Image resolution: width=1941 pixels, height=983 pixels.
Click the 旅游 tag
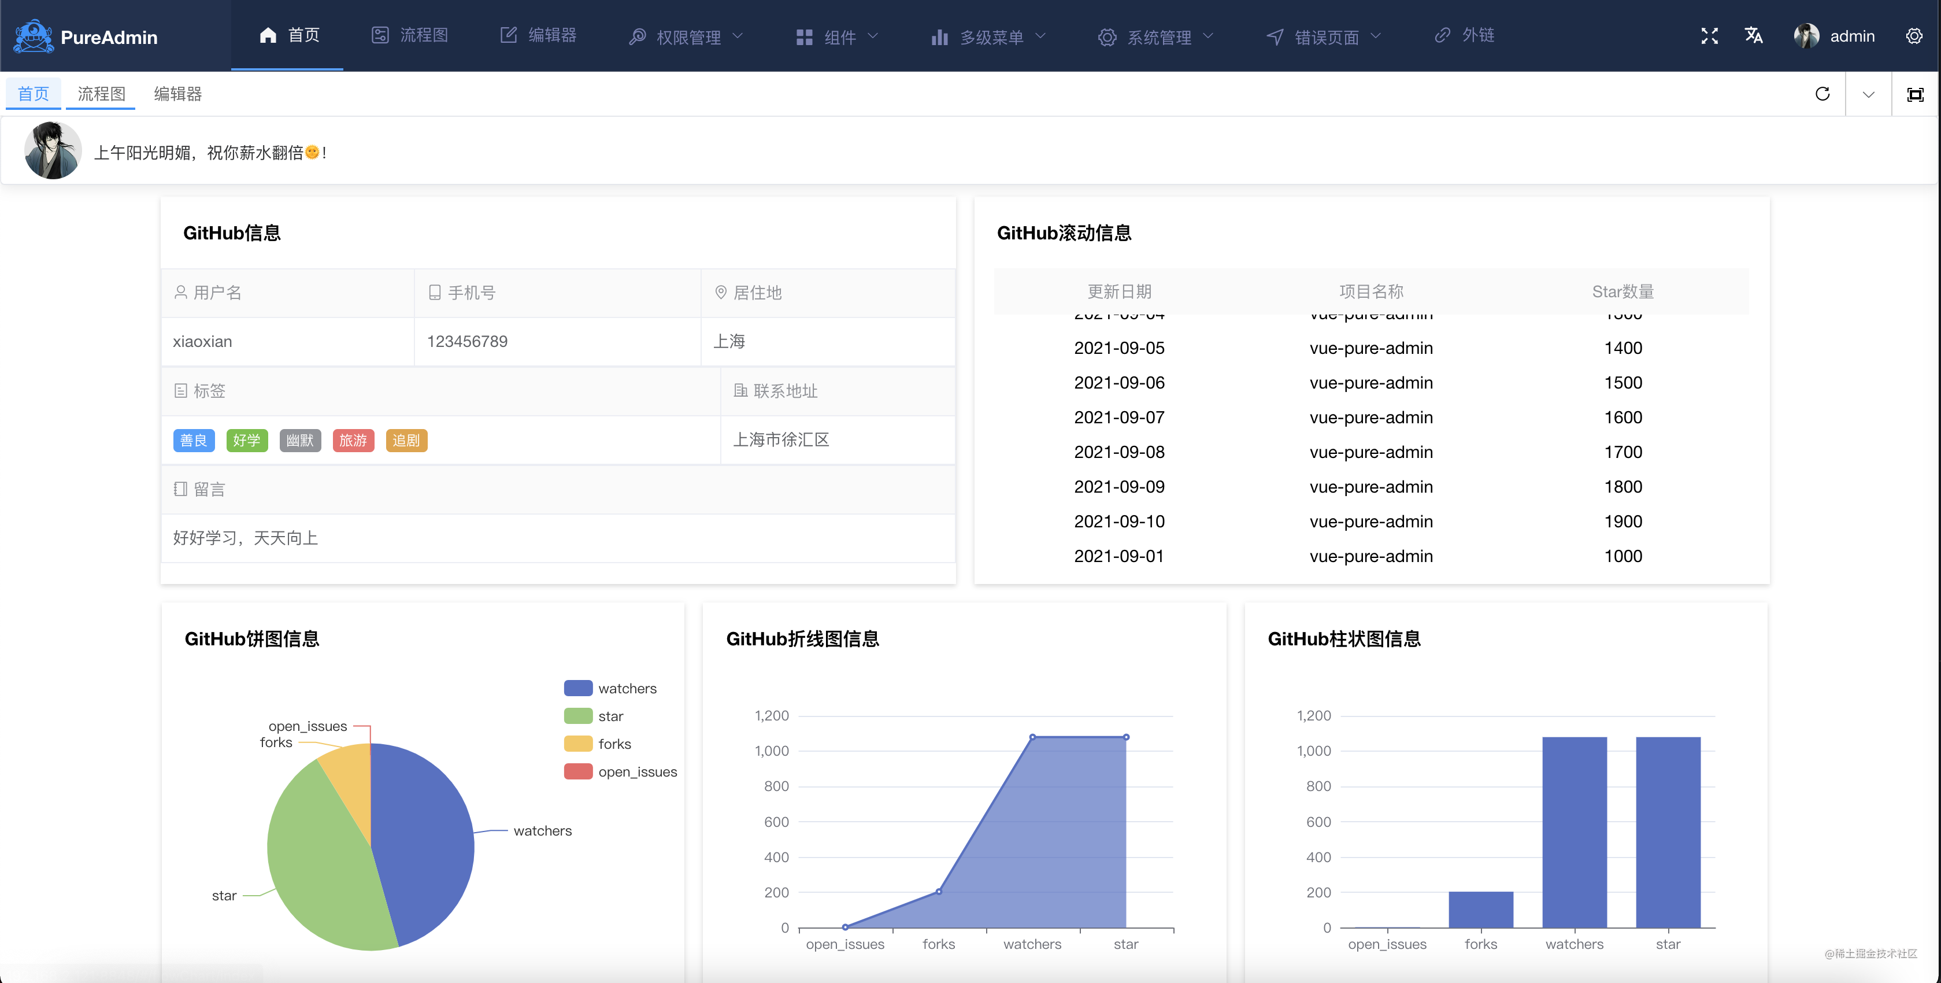point(353,440)
